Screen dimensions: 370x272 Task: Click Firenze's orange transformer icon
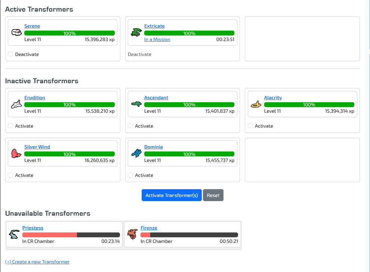[132, 234]
